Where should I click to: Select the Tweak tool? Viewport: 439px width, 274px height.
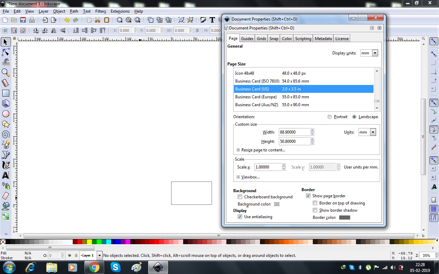tap(5, 62)
